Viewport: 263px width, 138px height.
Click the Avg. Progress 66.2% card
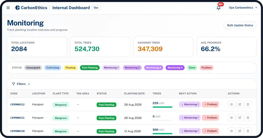226,47
